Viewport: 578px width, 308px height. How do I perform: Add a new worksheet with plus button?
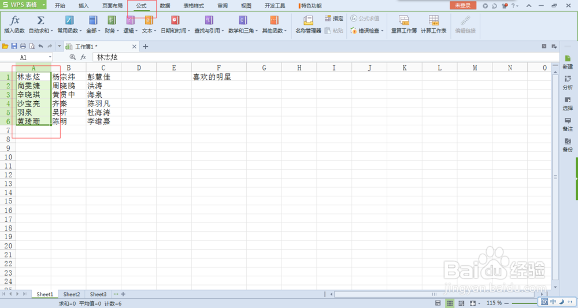click(x=123, y=294)
